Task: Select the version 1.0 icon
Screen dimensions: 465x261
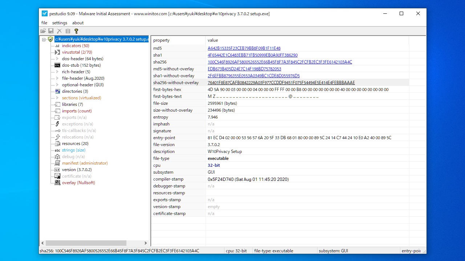Action: [57, 170]
